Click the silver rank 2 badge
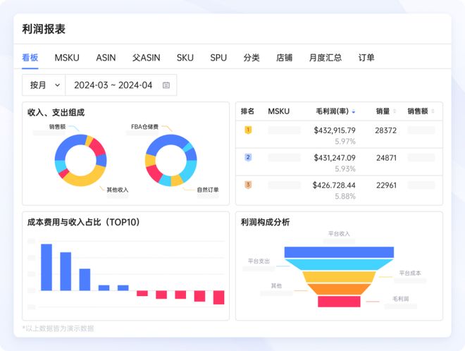 [x=247, y=157]
